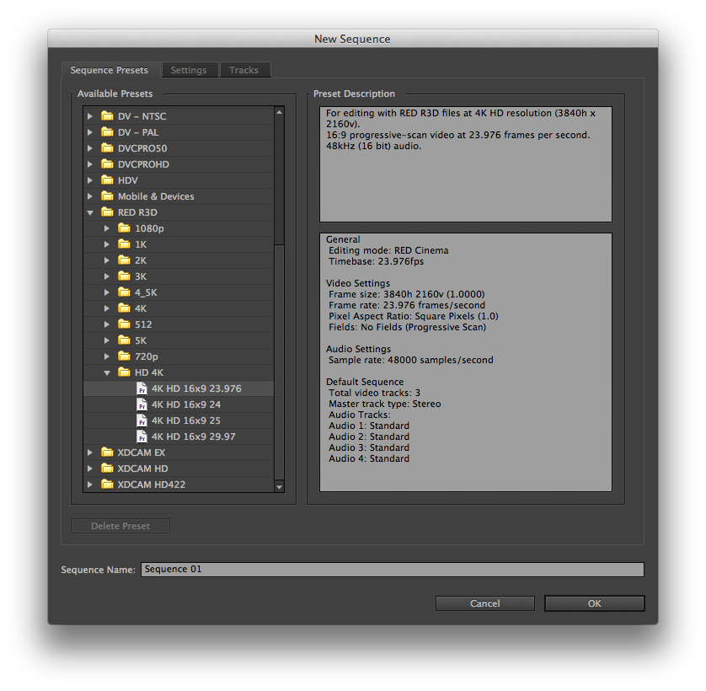Select the 4K HD 16x9 23.976 preset icon
The height and width of the screenshot is (691, 706).
(142, 388)
